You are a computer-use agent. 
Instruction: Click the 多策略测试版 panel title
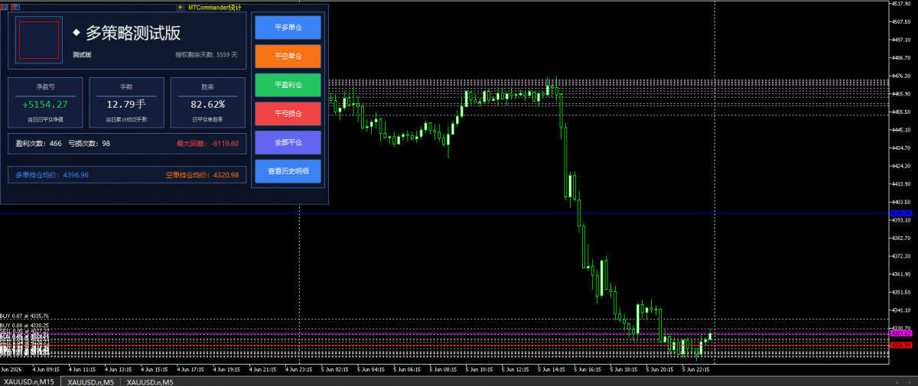coord(132,33)
